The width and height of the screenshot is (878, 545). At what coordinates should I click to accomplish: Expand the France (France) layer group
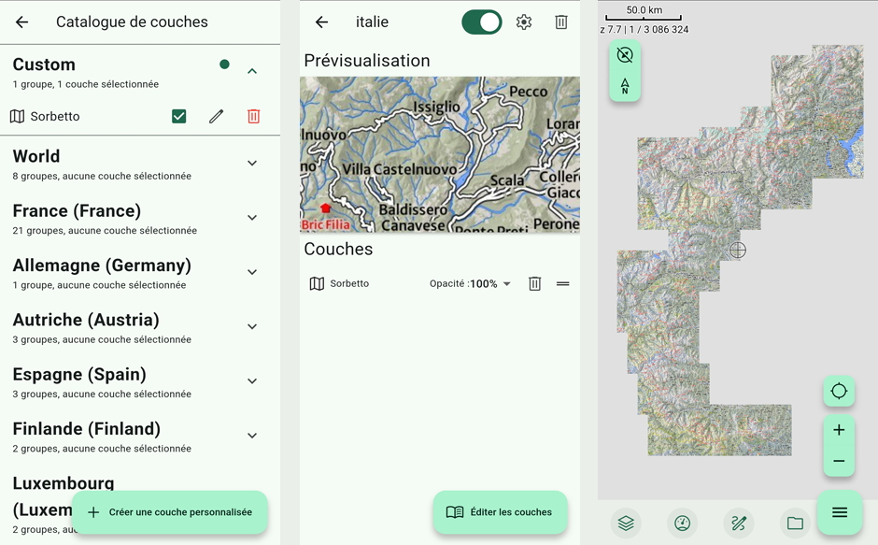point(252,218)
